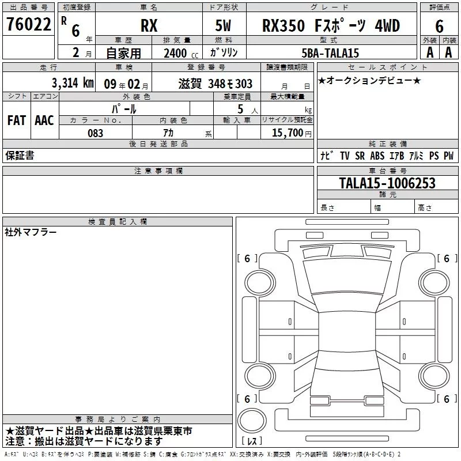
Task: Click the 高さ dimension field
Action: tap(436, 207)
